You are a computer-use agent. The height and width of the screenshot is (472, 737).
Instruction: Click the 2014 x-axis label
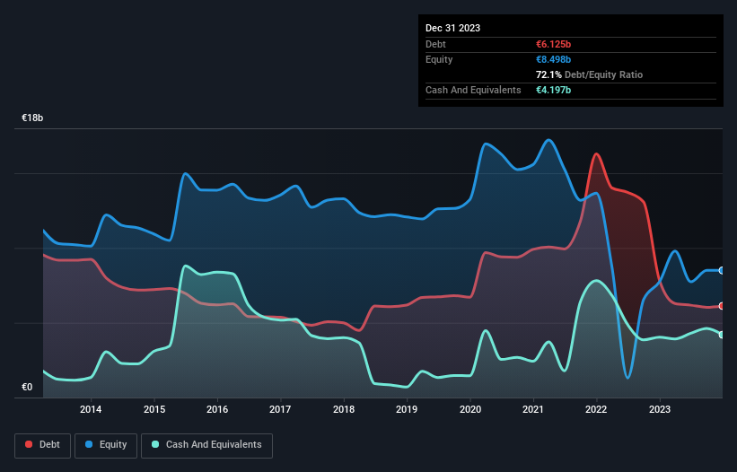tap(91, 409)
